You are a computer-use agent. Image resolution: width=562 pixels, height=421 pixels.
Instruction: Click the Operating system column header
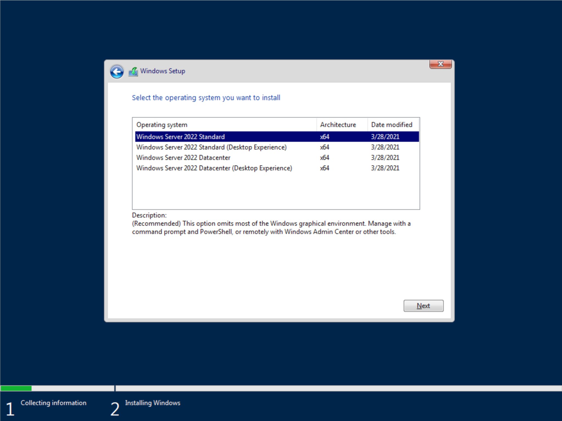(x=162, y=125)
